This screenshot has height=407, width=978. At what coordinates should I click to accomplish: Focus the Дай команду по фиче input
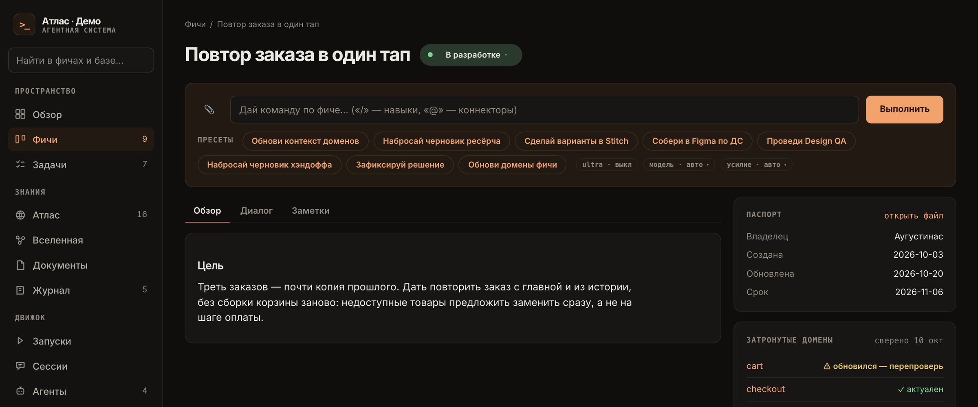544,109
